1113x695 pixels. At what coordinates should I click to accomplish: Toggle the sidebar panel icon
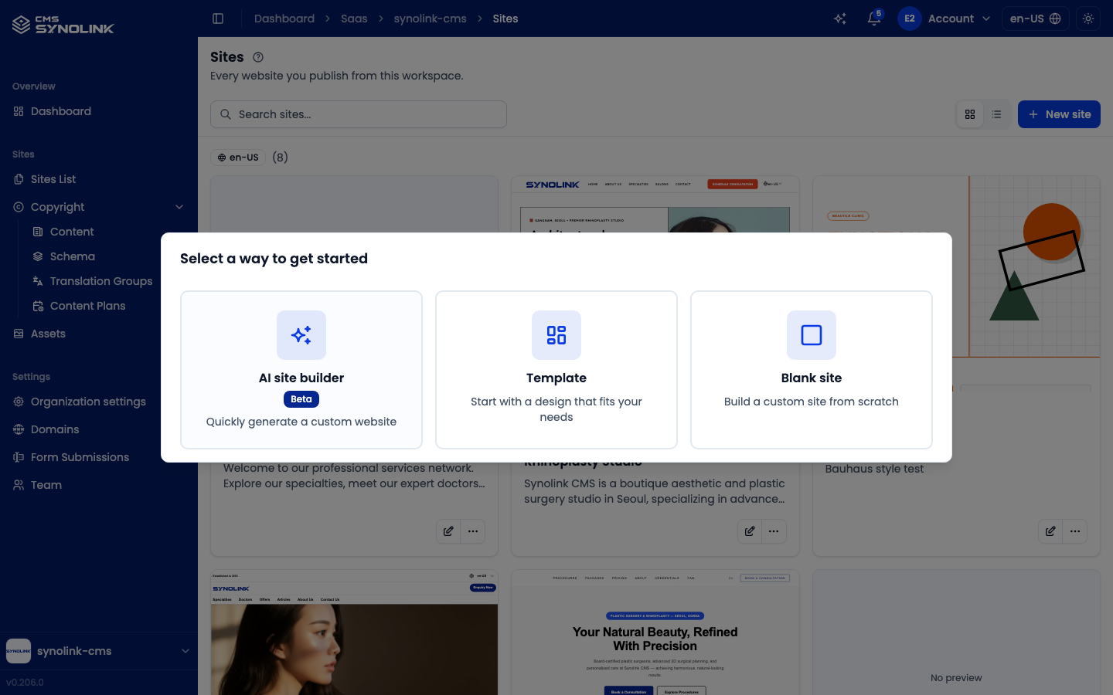[218, 19]
